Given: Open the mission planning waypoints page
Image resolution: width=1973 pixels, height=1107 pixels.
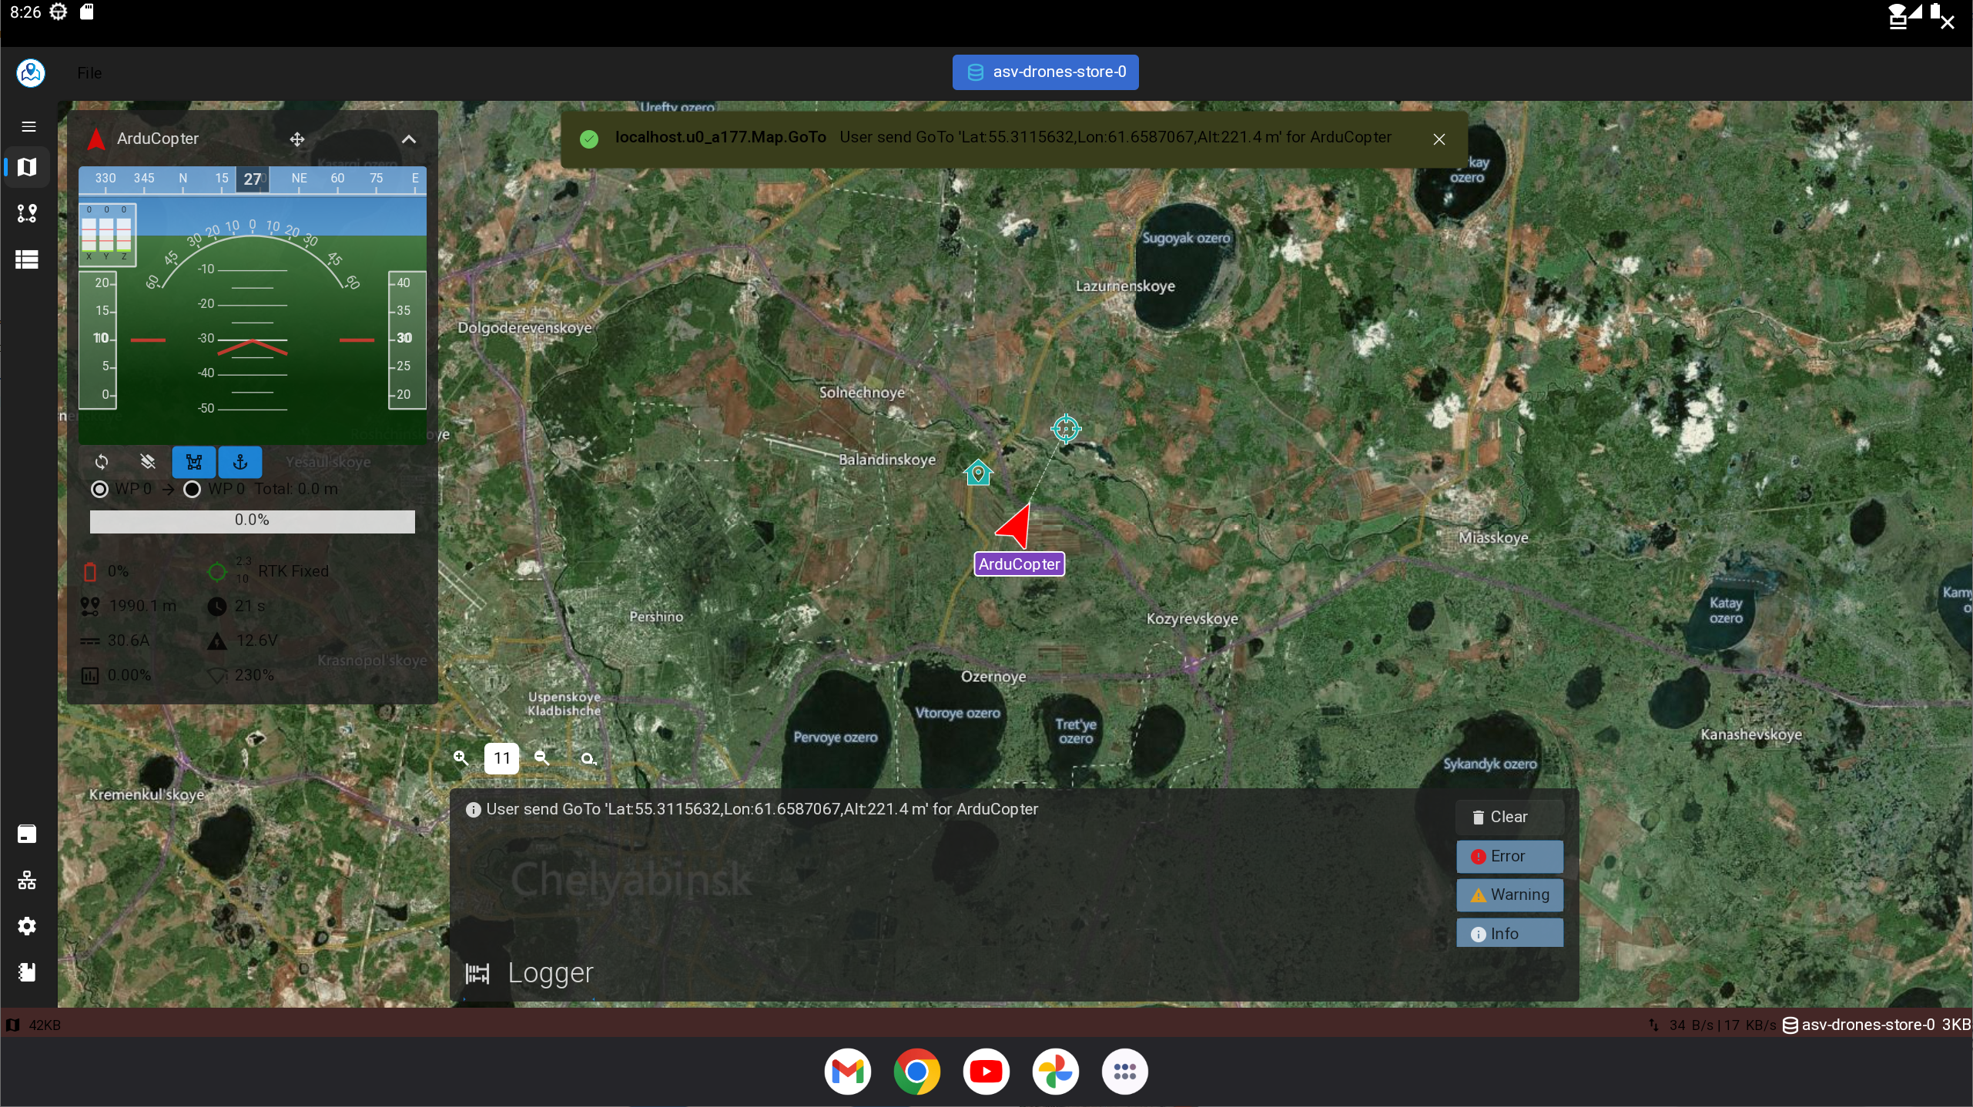Looking at the screenshot, I should tap(27, 213).
